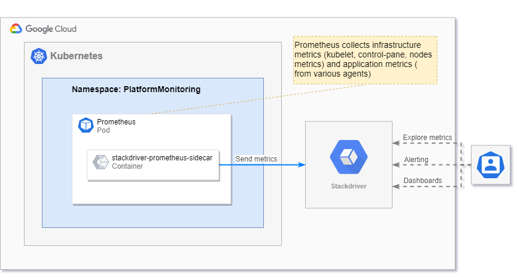
Task: Click 'Namespace: PlatformMonitoring' label
Action: [x=136, y=89]
